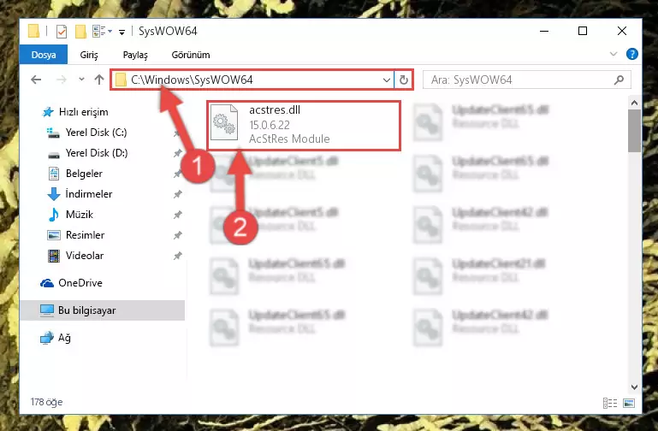Select Hızlı erişim in navigation pane
Image resolution: width=658 pixels, height=431 pixels.
[84, 112]
